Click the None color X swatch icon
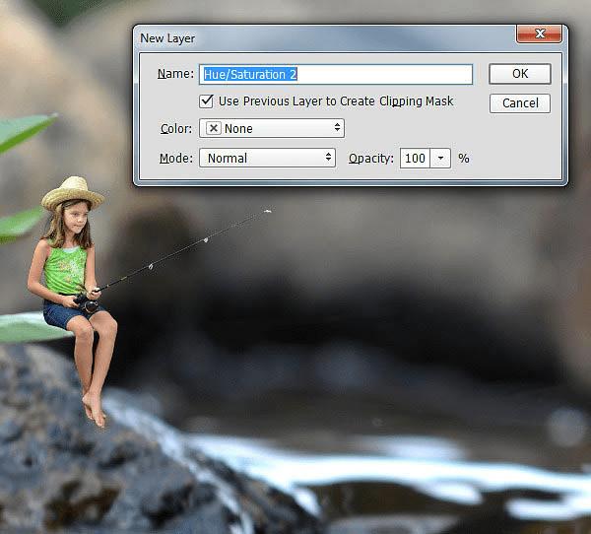The width and height of the screenshot is (591, 534). pos(214,128)
